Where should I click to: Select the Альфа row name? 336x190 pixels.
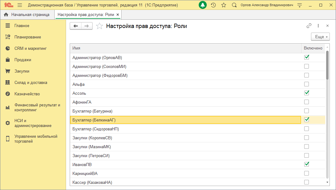pyautogui.click(x=78, y=84)
